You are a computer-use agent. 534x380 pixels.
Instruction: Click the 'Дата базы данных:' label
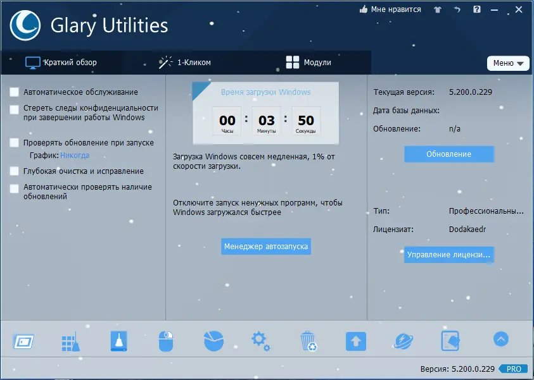coord(406,111)
